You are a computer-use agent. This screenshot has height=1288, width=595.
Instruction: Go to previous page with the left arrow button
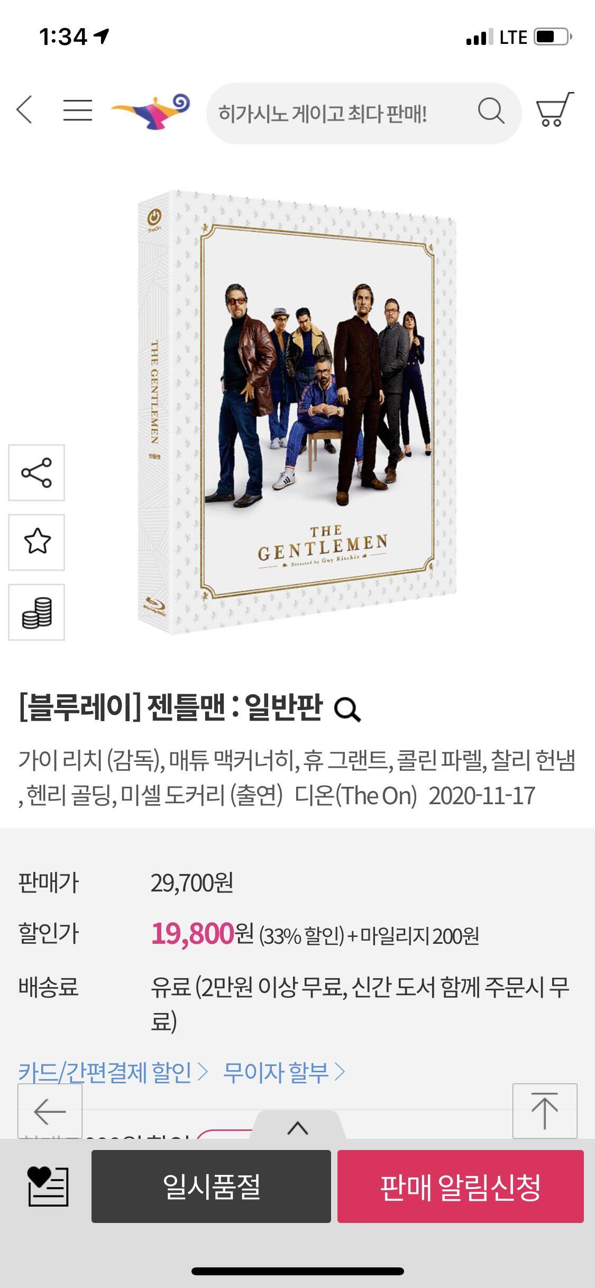pos(50,1111)
